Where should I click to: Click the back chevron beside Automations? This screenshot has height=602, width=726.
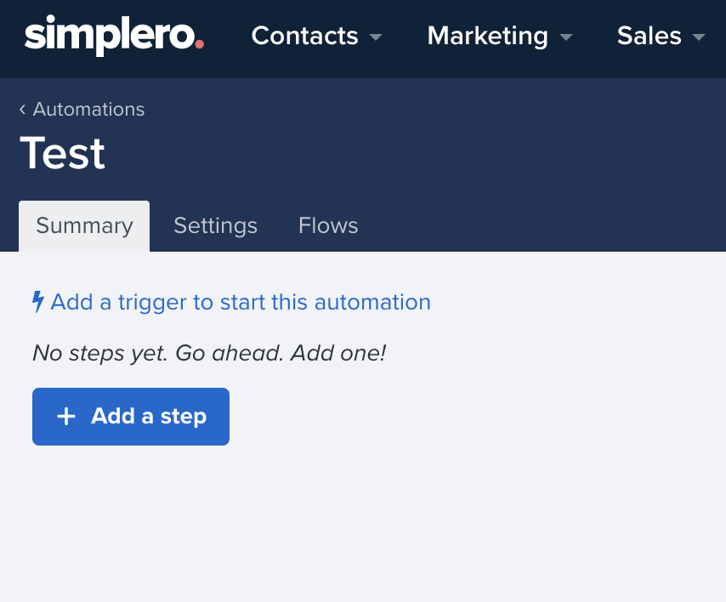click(x=22, y=110)
